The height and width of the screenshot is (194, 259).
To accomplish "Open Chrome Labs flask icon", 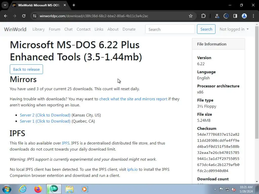I will point(217,16).
